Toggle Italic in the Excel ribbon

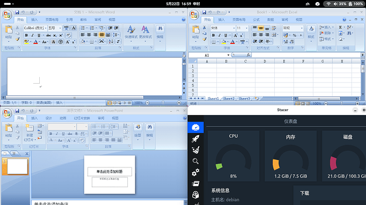220,35
